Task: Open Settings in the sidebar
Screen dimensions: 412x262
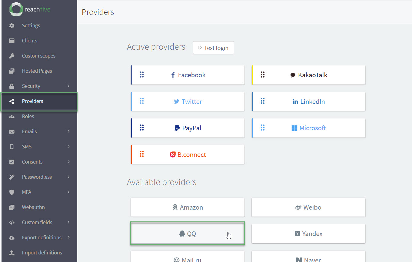Action: coord(39,25)
